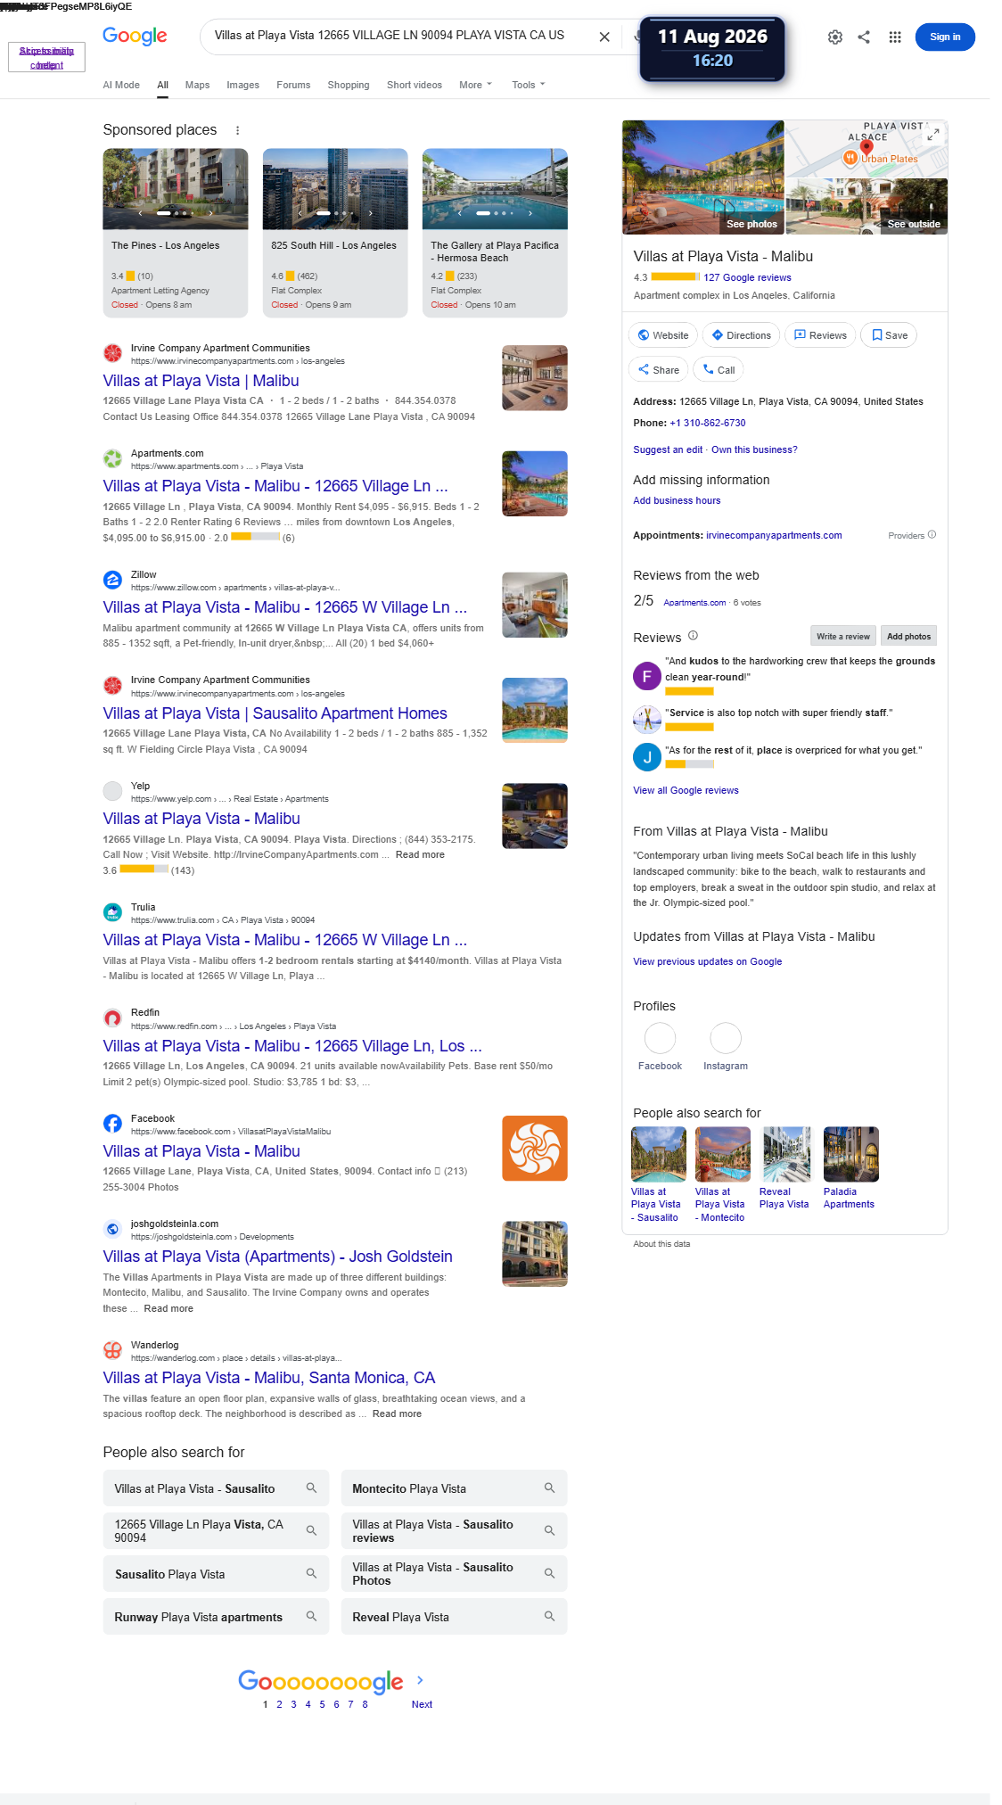Viewport: 1002px width, 1805px height.
Task: Click Next text link in pagination
Action: (x=422, y=1704)
